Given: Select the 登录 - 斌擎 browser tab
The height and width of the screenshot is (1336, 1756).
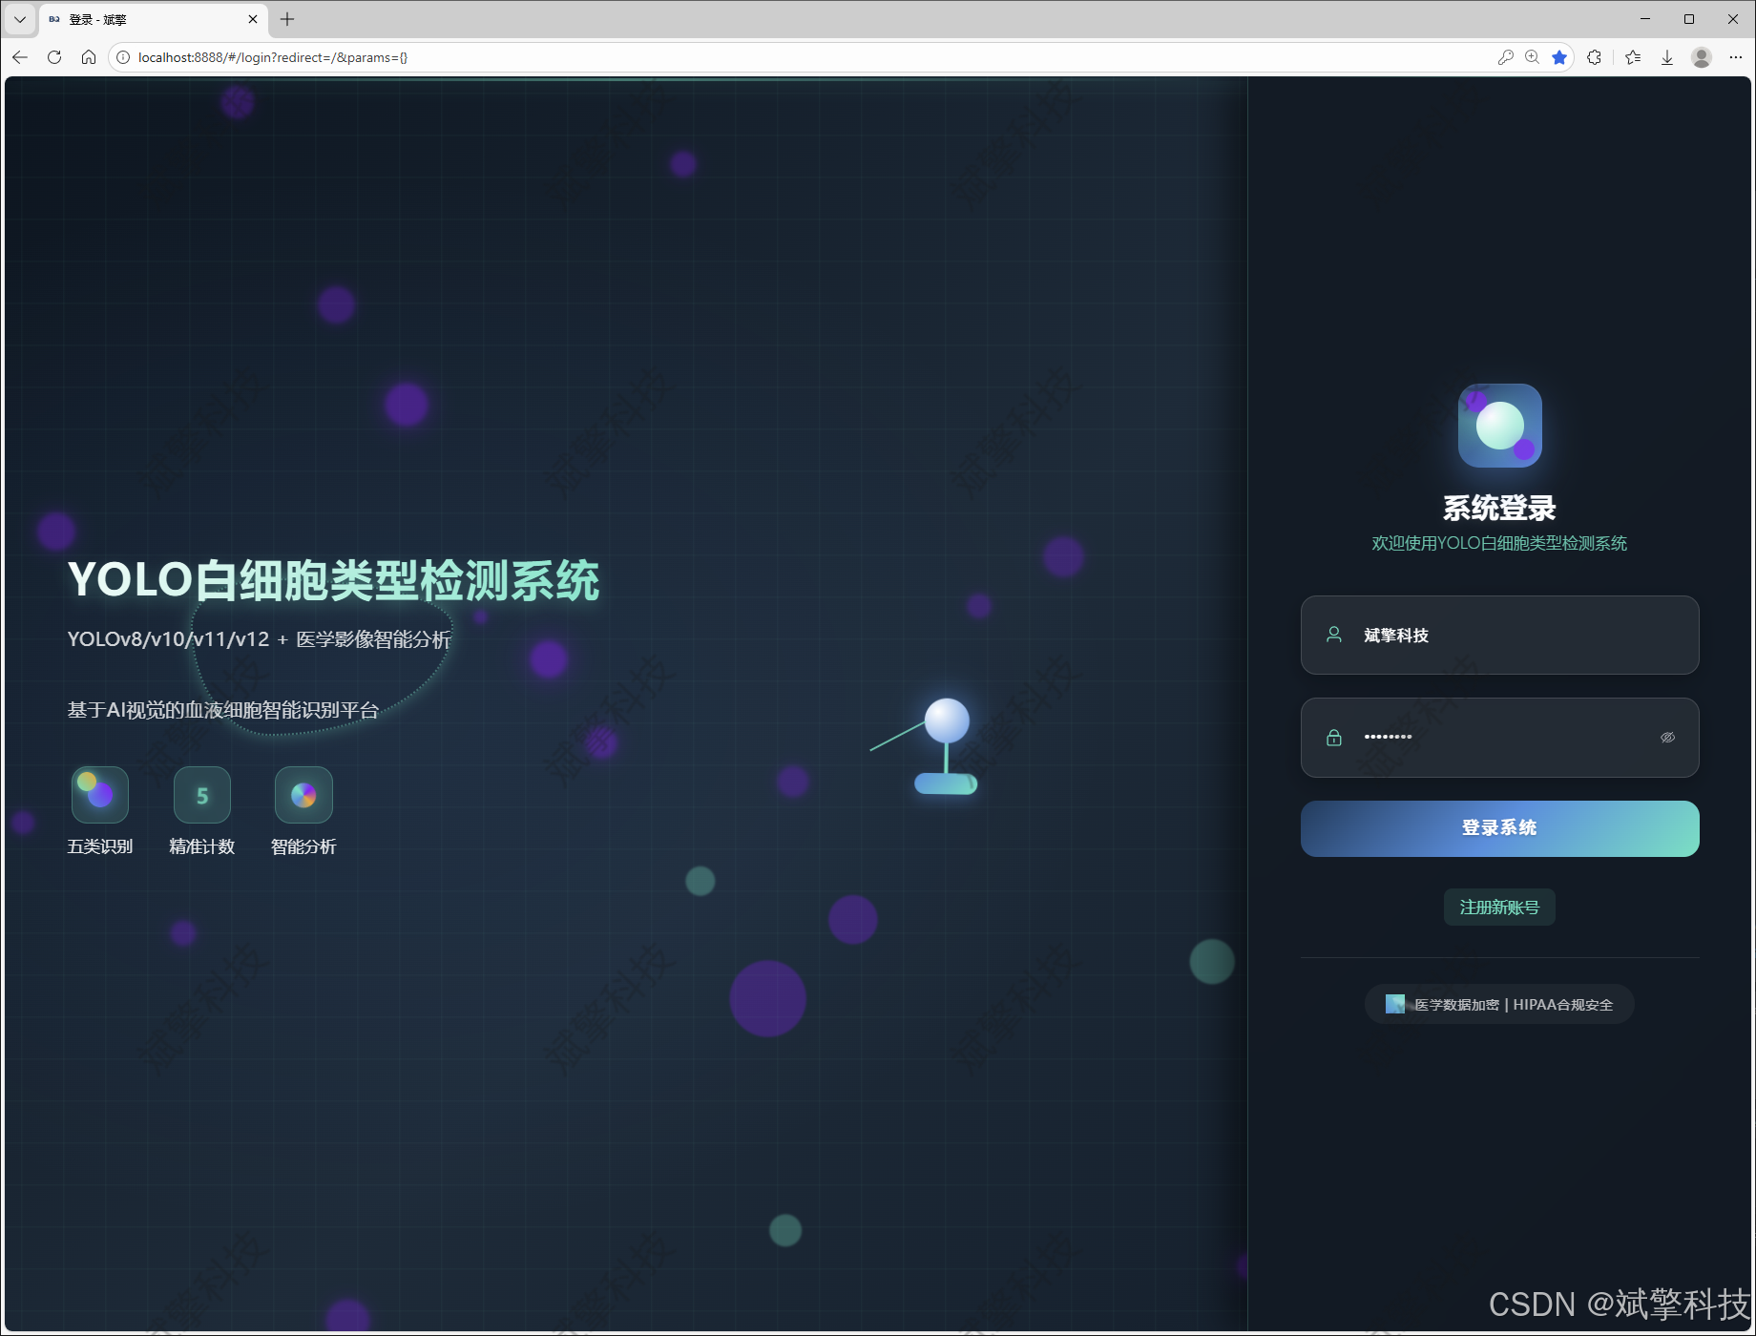Looking at the screenshot, I should (153, 19).
